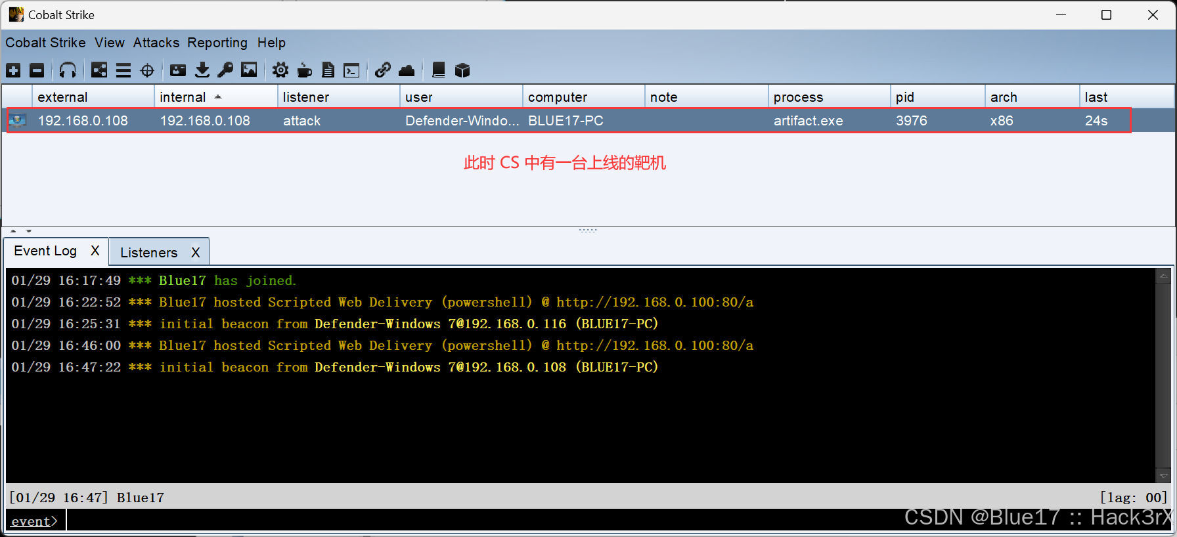Click the event> command input field

(617, 521)
